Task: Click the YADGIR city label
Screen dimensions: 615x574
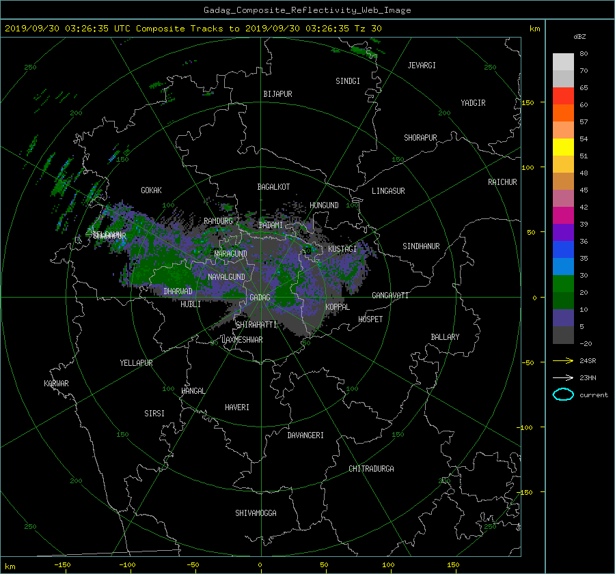Action: click(473, 103)
